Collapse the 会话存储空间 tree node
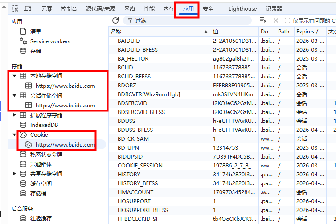 [x=14, y=95]
